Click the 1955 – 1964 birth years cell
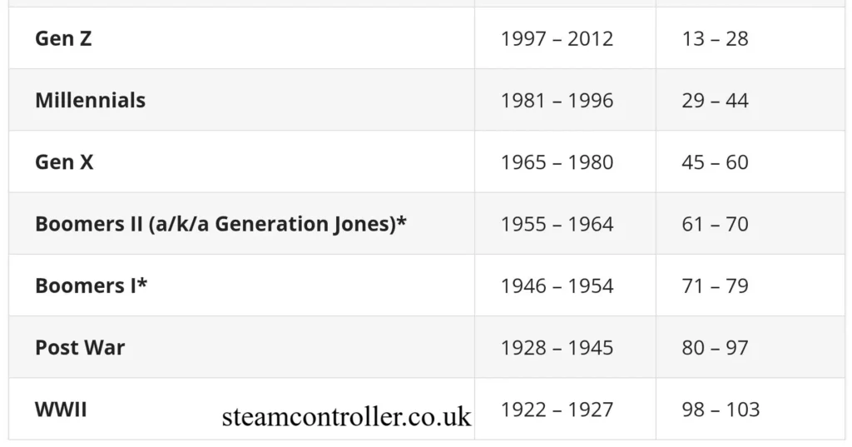 pos(557,224)
